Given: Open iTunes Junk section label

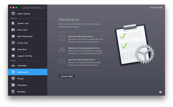Looking at the screenshot, I should pos(22,43).
